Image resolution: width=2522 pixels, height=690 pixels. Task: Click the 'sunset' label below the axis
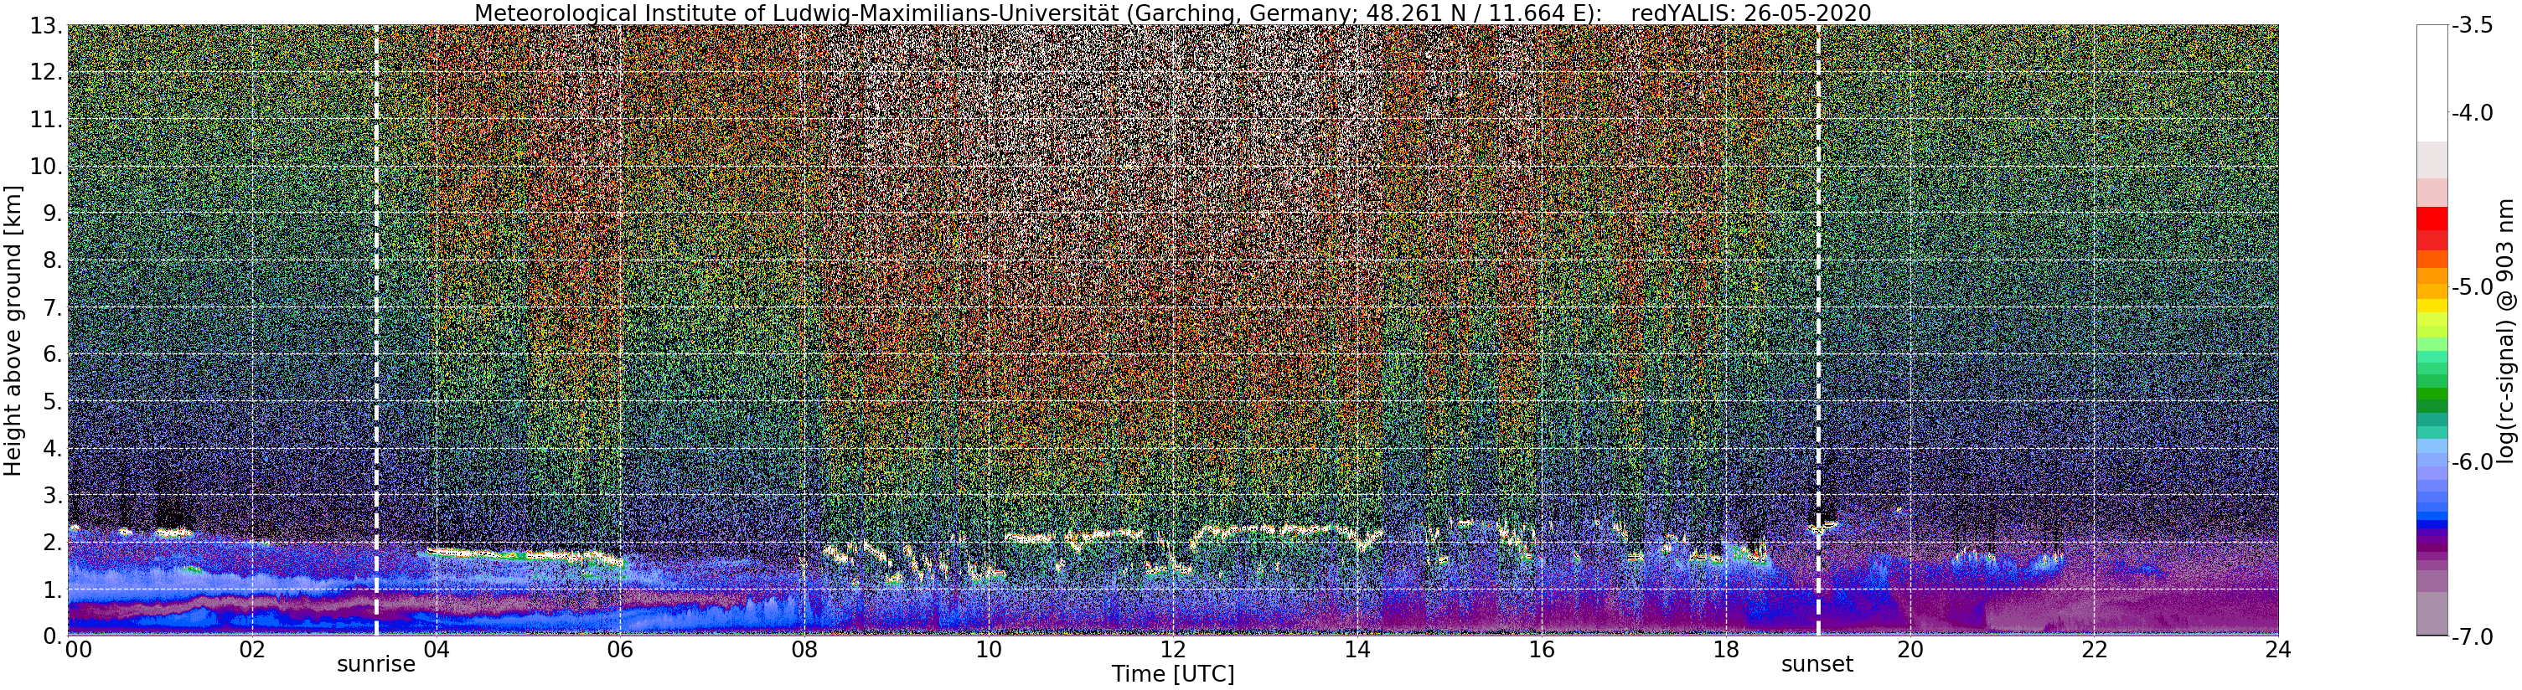pyautogui.click(x=1817, y=665)
